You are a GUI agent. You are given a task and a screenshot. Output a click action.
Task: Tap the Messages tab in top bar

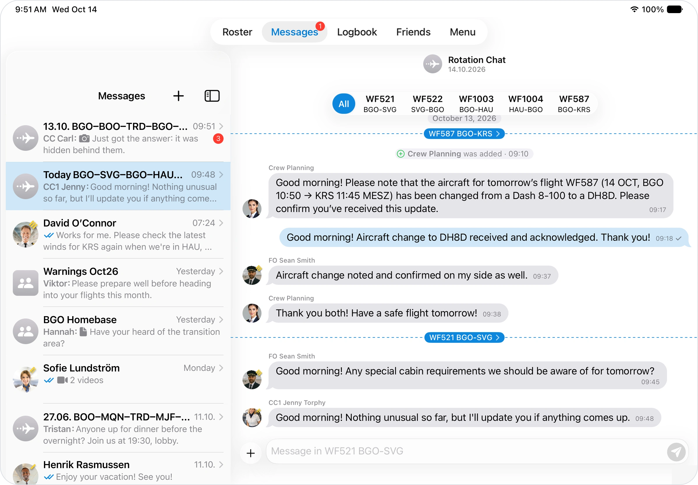click(x=294, y=32)
